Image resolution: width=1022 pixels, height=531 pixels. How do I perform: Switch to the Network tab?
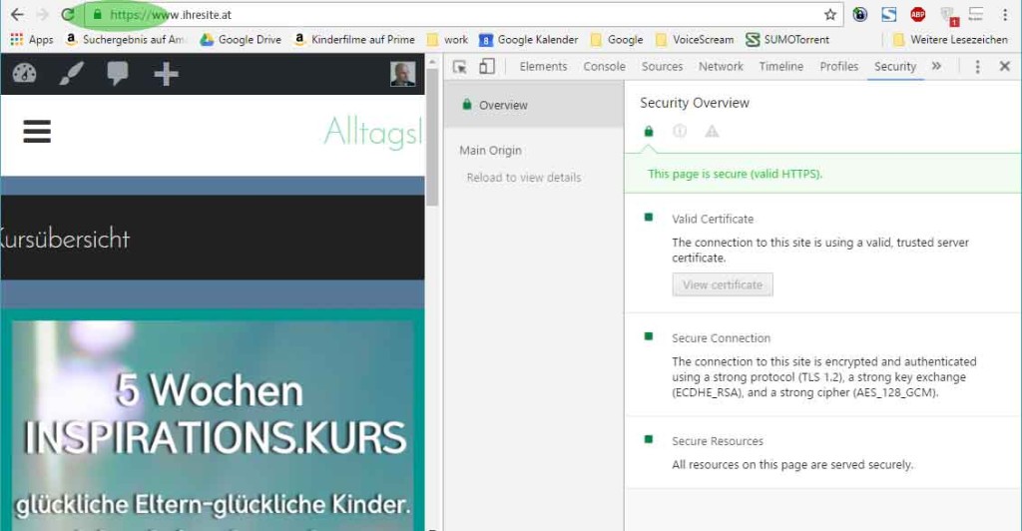(x=721, y=67)
